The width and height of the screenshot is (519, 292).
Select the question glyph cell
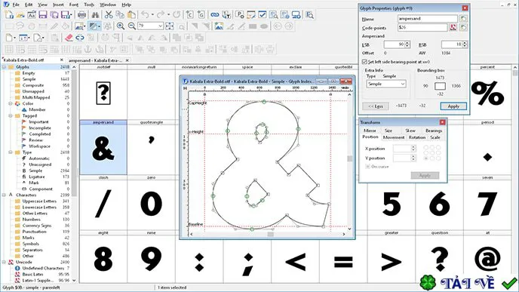(440, 257)
